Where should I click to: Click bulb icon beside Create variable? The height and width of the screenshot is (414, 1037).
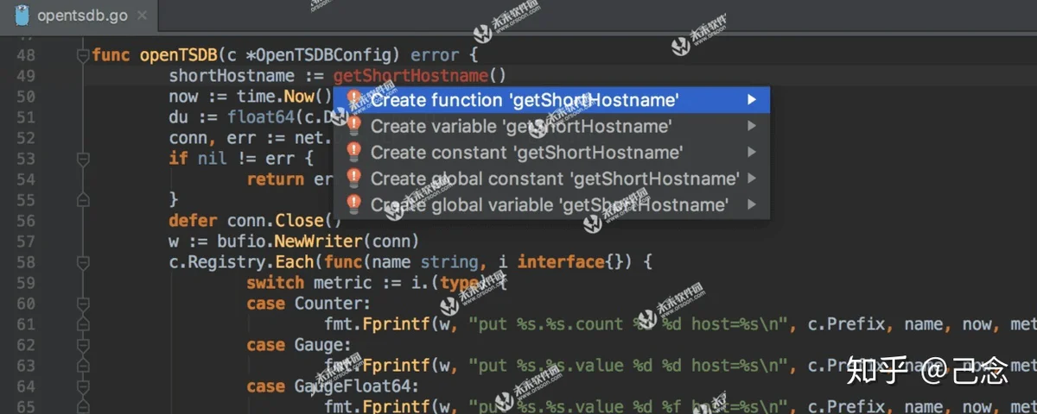353,126
